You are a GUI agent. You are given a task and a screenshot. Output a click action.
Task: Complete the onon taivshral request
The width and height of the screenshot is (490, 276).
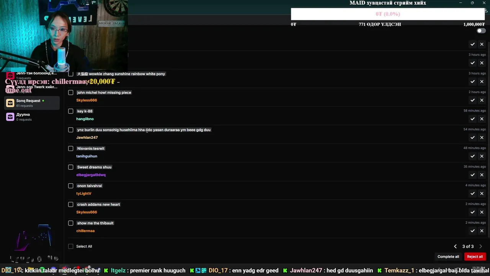pyautogui.click(x=472, y=194)
